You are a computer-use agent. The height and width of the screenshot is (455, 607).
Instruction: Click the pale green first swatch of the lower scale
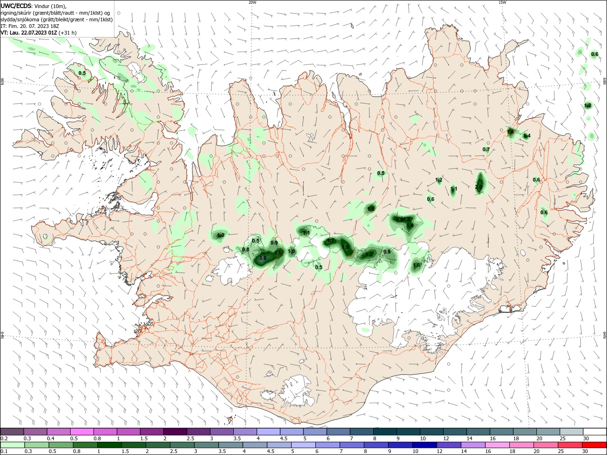pos(12,445)
